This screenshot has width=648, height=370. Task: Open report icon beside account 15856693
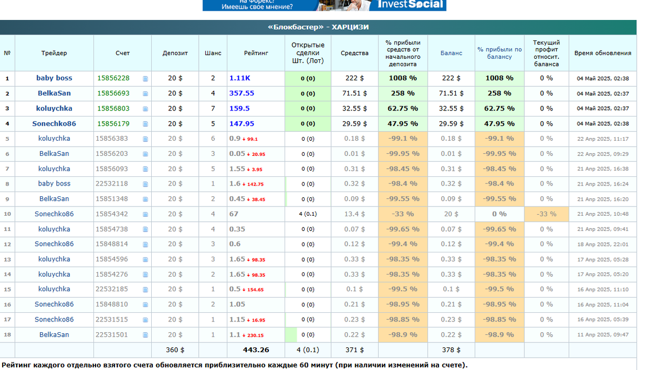pyautogui.click(x=145, y=94)
